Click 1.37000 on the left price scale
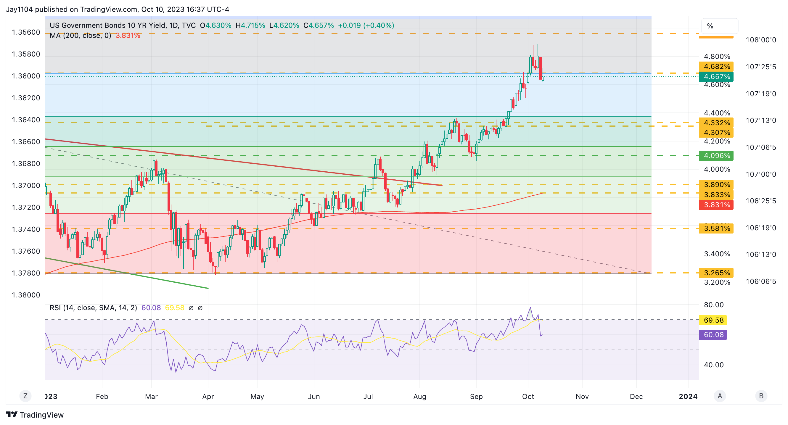788x425 pixels. pyautogui.click(x=26, y=186)
